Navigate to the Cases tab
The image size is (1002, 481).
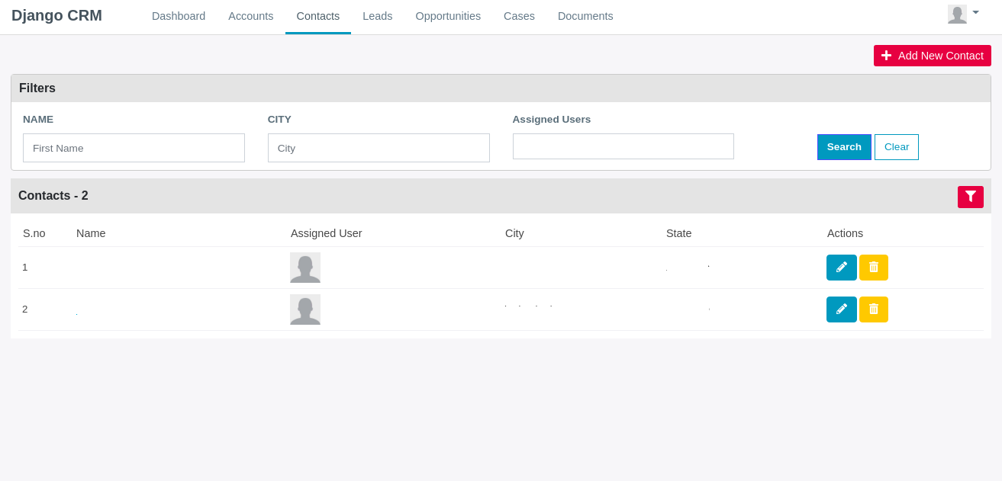pos(519,16)
